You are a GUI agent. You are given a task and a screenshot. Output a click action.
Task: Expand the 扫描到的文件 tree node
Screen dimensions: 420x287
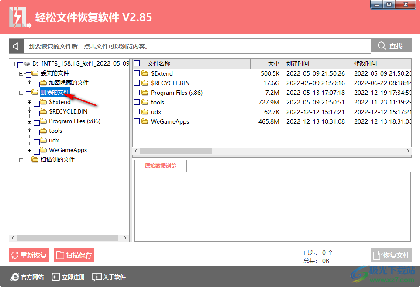click(21, 160)
